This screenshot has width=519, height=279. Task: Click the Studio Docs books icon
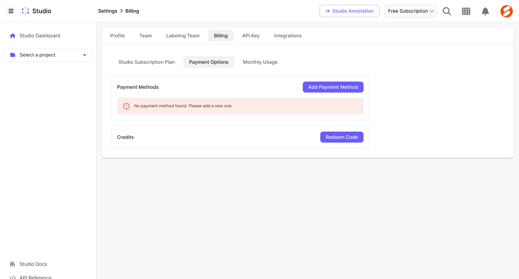pyautogui.click(x=13, y=264)
